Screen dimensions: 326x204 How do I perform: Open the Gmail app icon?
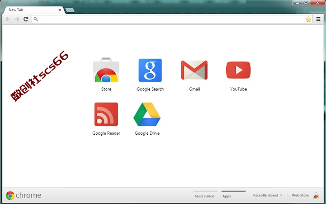tap(194, 70)
